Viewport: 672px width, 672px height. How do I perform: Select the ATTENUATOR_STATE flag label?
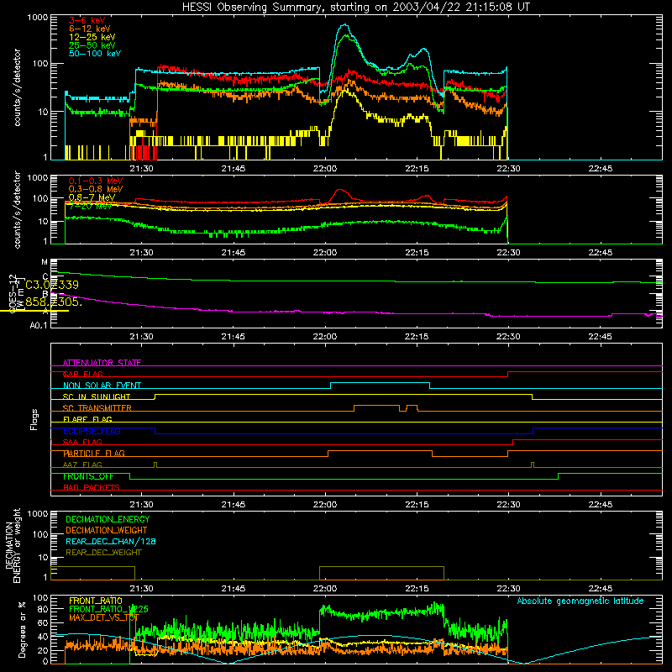pyautogui.click(x=102, y=363)
